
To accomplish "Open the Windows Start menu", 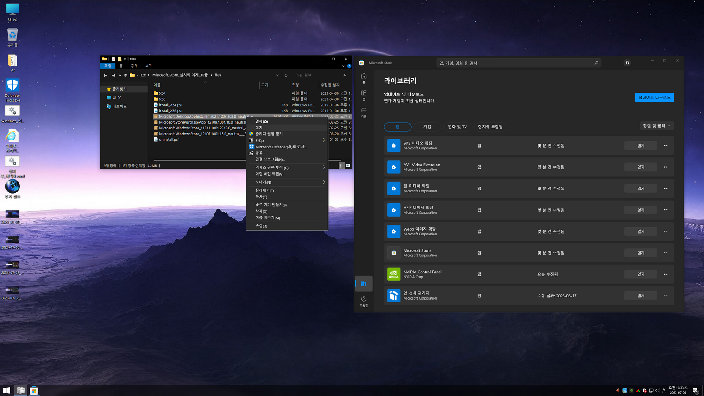I will pyautogui.click(x=7, y=390).
